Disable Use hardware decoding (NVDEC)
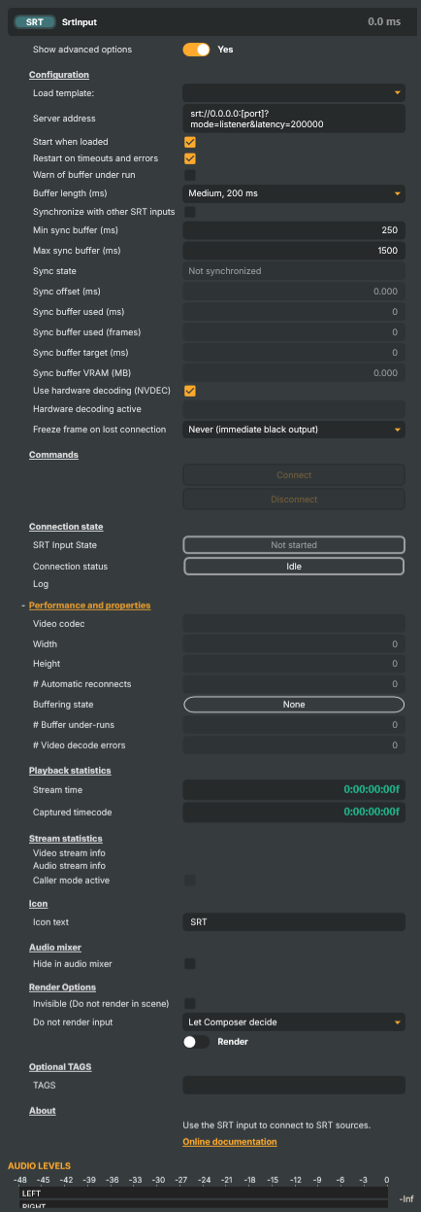This screenshot has width=421, height=1212. click(x=190, y=391)
